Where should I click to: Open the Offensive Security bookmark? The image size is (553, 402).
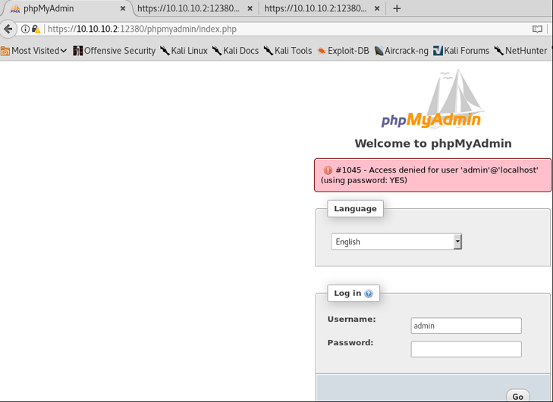[x=114, y=51]
